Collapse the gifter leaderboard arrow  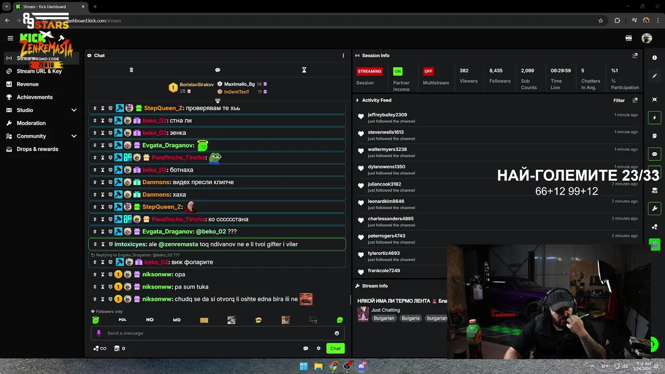218,101
